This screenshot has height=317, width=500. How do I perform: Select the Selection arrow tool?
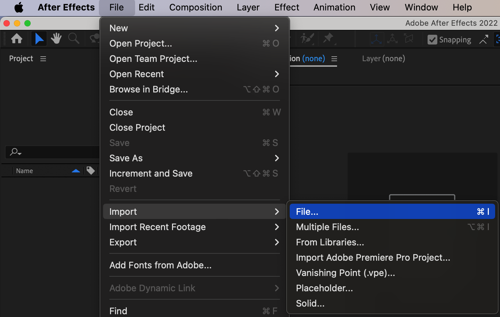click(39, 39)
